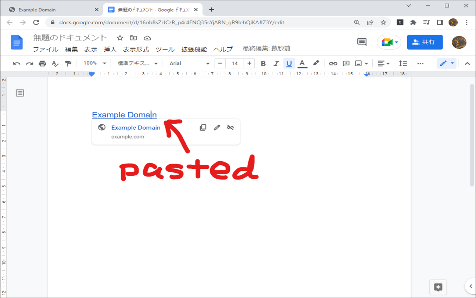This screenshot has height=298, width=476.
Task: Open the ヘルプ menu
Action: [x=223, y=49]
